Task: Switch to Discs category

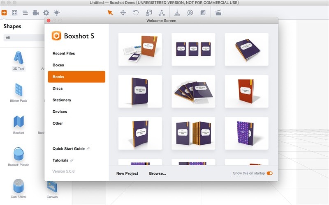Action: [58, 88]
